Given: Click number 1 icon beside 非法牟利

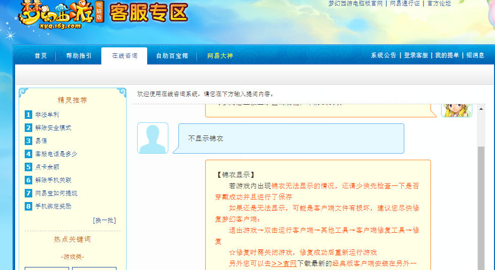Looking at the screenshot, I should (x=28, y=114).
